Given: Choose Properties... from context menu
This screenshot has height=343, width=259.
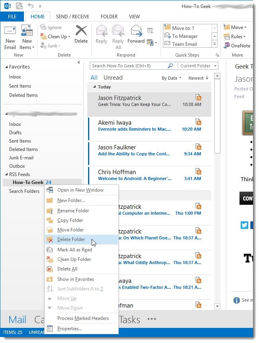Looking at the screenshot, I should [81, 329].
